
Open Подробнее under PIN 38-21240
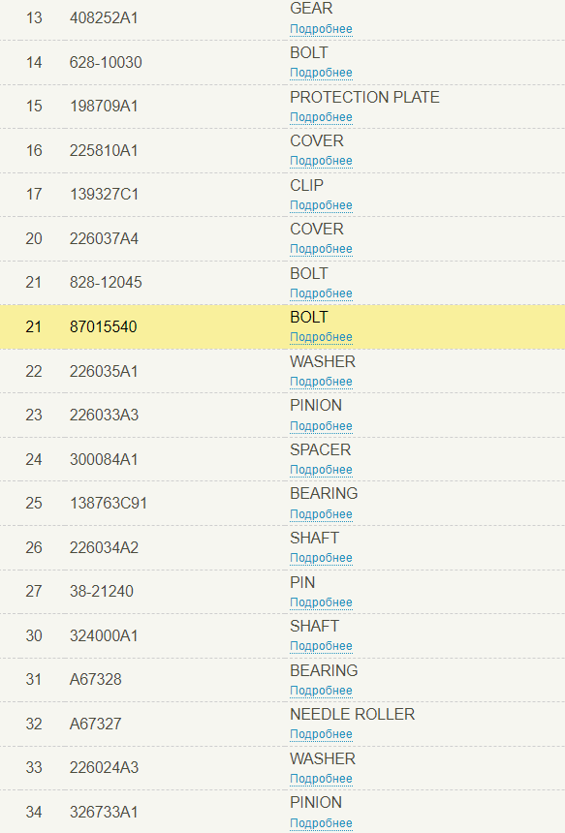(x=321, y=603)
